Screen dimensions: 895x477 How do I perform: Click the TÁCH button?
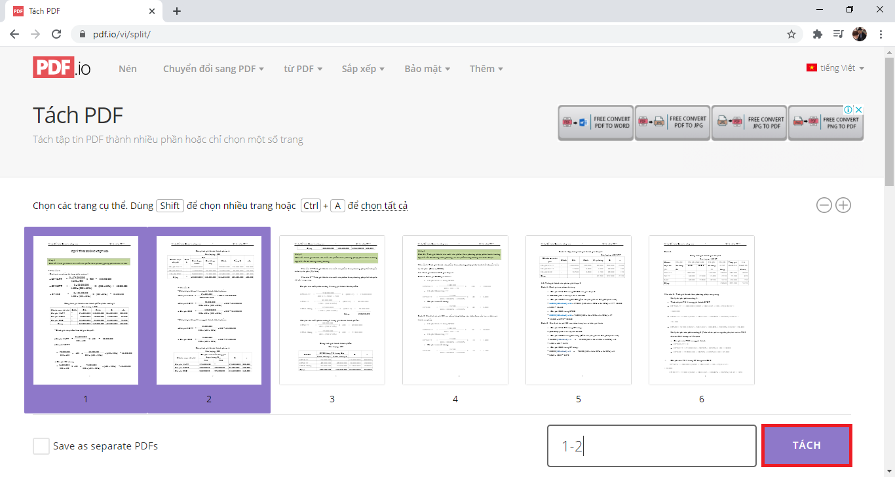pos(807,446)
